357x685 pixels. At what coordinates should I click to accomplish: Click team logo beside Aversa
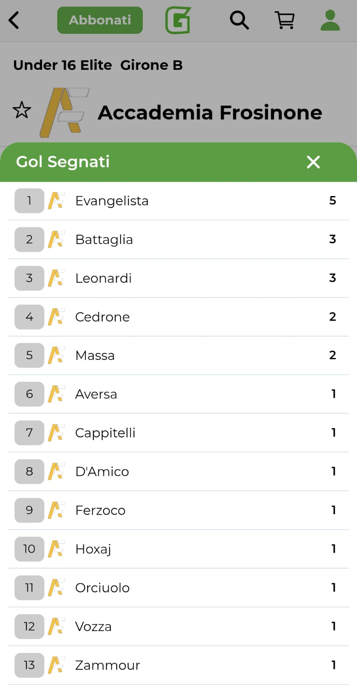[56, 394]
